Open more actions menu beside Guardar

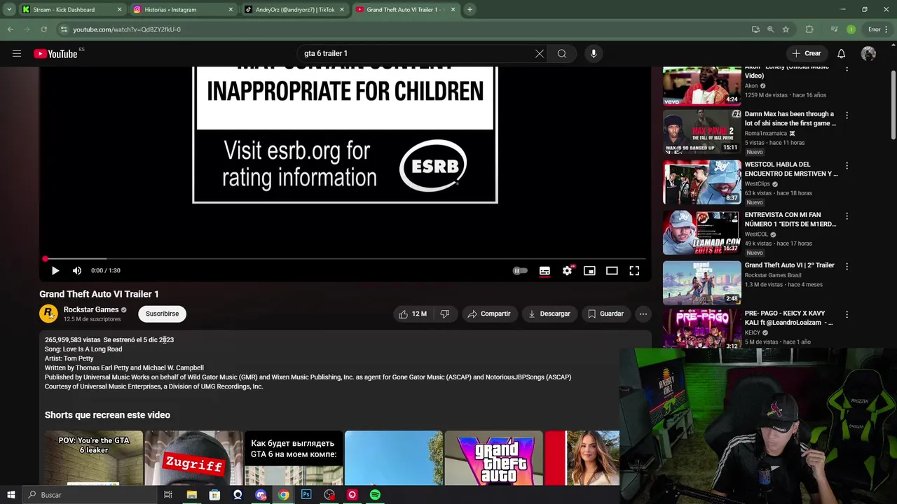643,314
